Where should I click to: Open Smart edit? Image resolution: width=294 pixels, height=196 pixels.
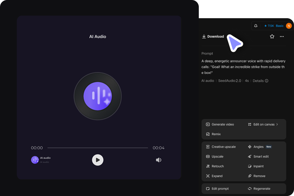[258, 156]
